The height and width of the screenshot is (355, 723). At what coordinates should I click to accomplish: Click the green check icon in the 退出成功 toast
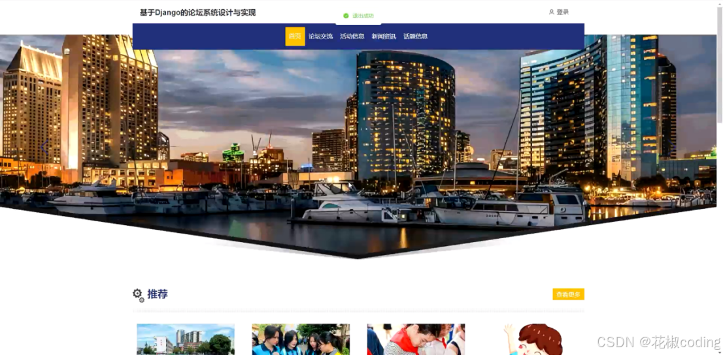[x=346, y=16]
